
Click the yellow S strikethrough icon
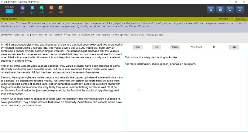pos(60,10)
